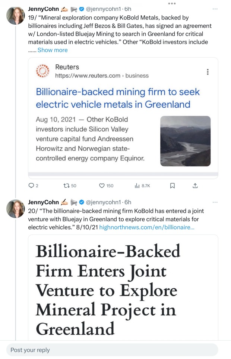Click the @jennycohn1 handle on the 20/ tweet
This screenshot has width=231, height=359.
coord(104,202)
